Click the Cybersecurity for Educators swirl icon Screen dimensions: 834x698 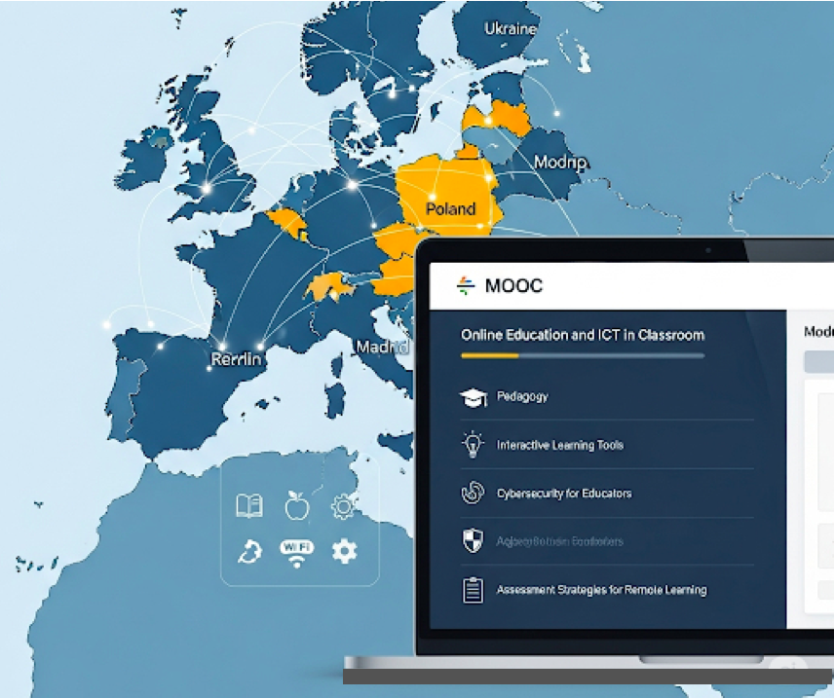coord(473,494)
